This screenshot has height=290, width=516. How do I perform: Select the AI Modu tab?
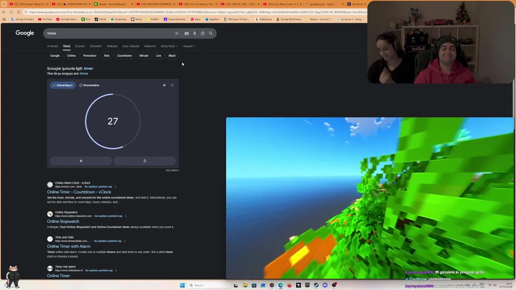[52, 46]
